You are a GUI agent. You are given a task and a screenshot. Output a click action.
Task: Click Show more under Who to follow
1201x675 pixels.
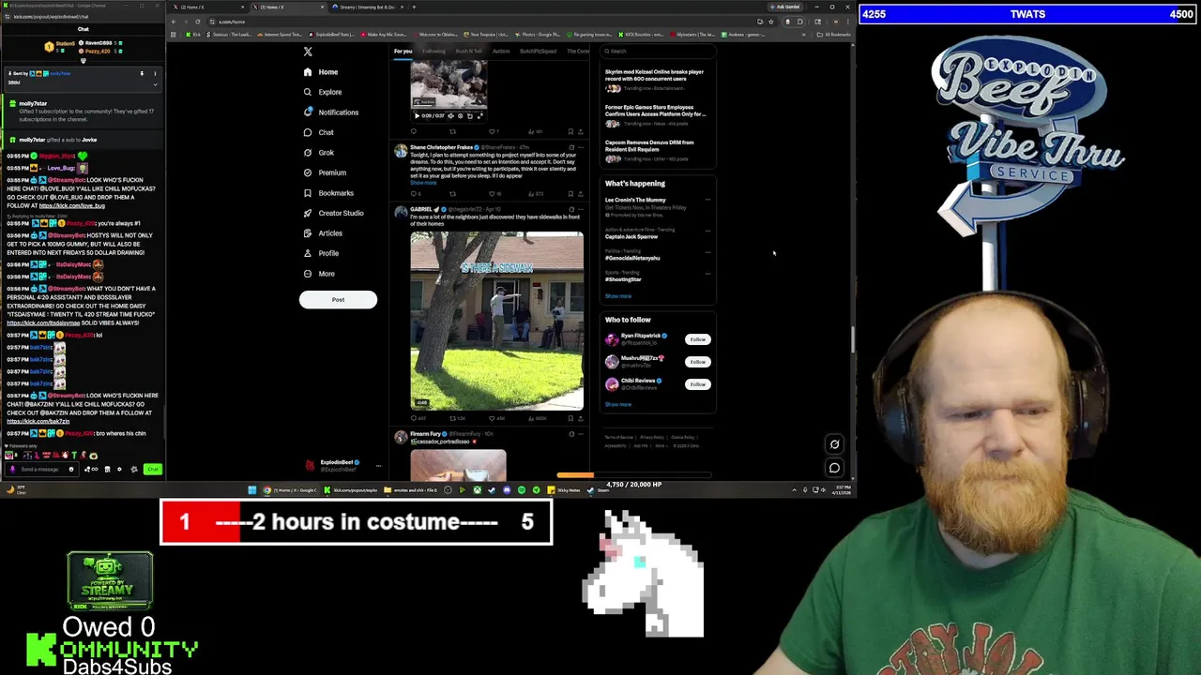[x=617, y=405]
